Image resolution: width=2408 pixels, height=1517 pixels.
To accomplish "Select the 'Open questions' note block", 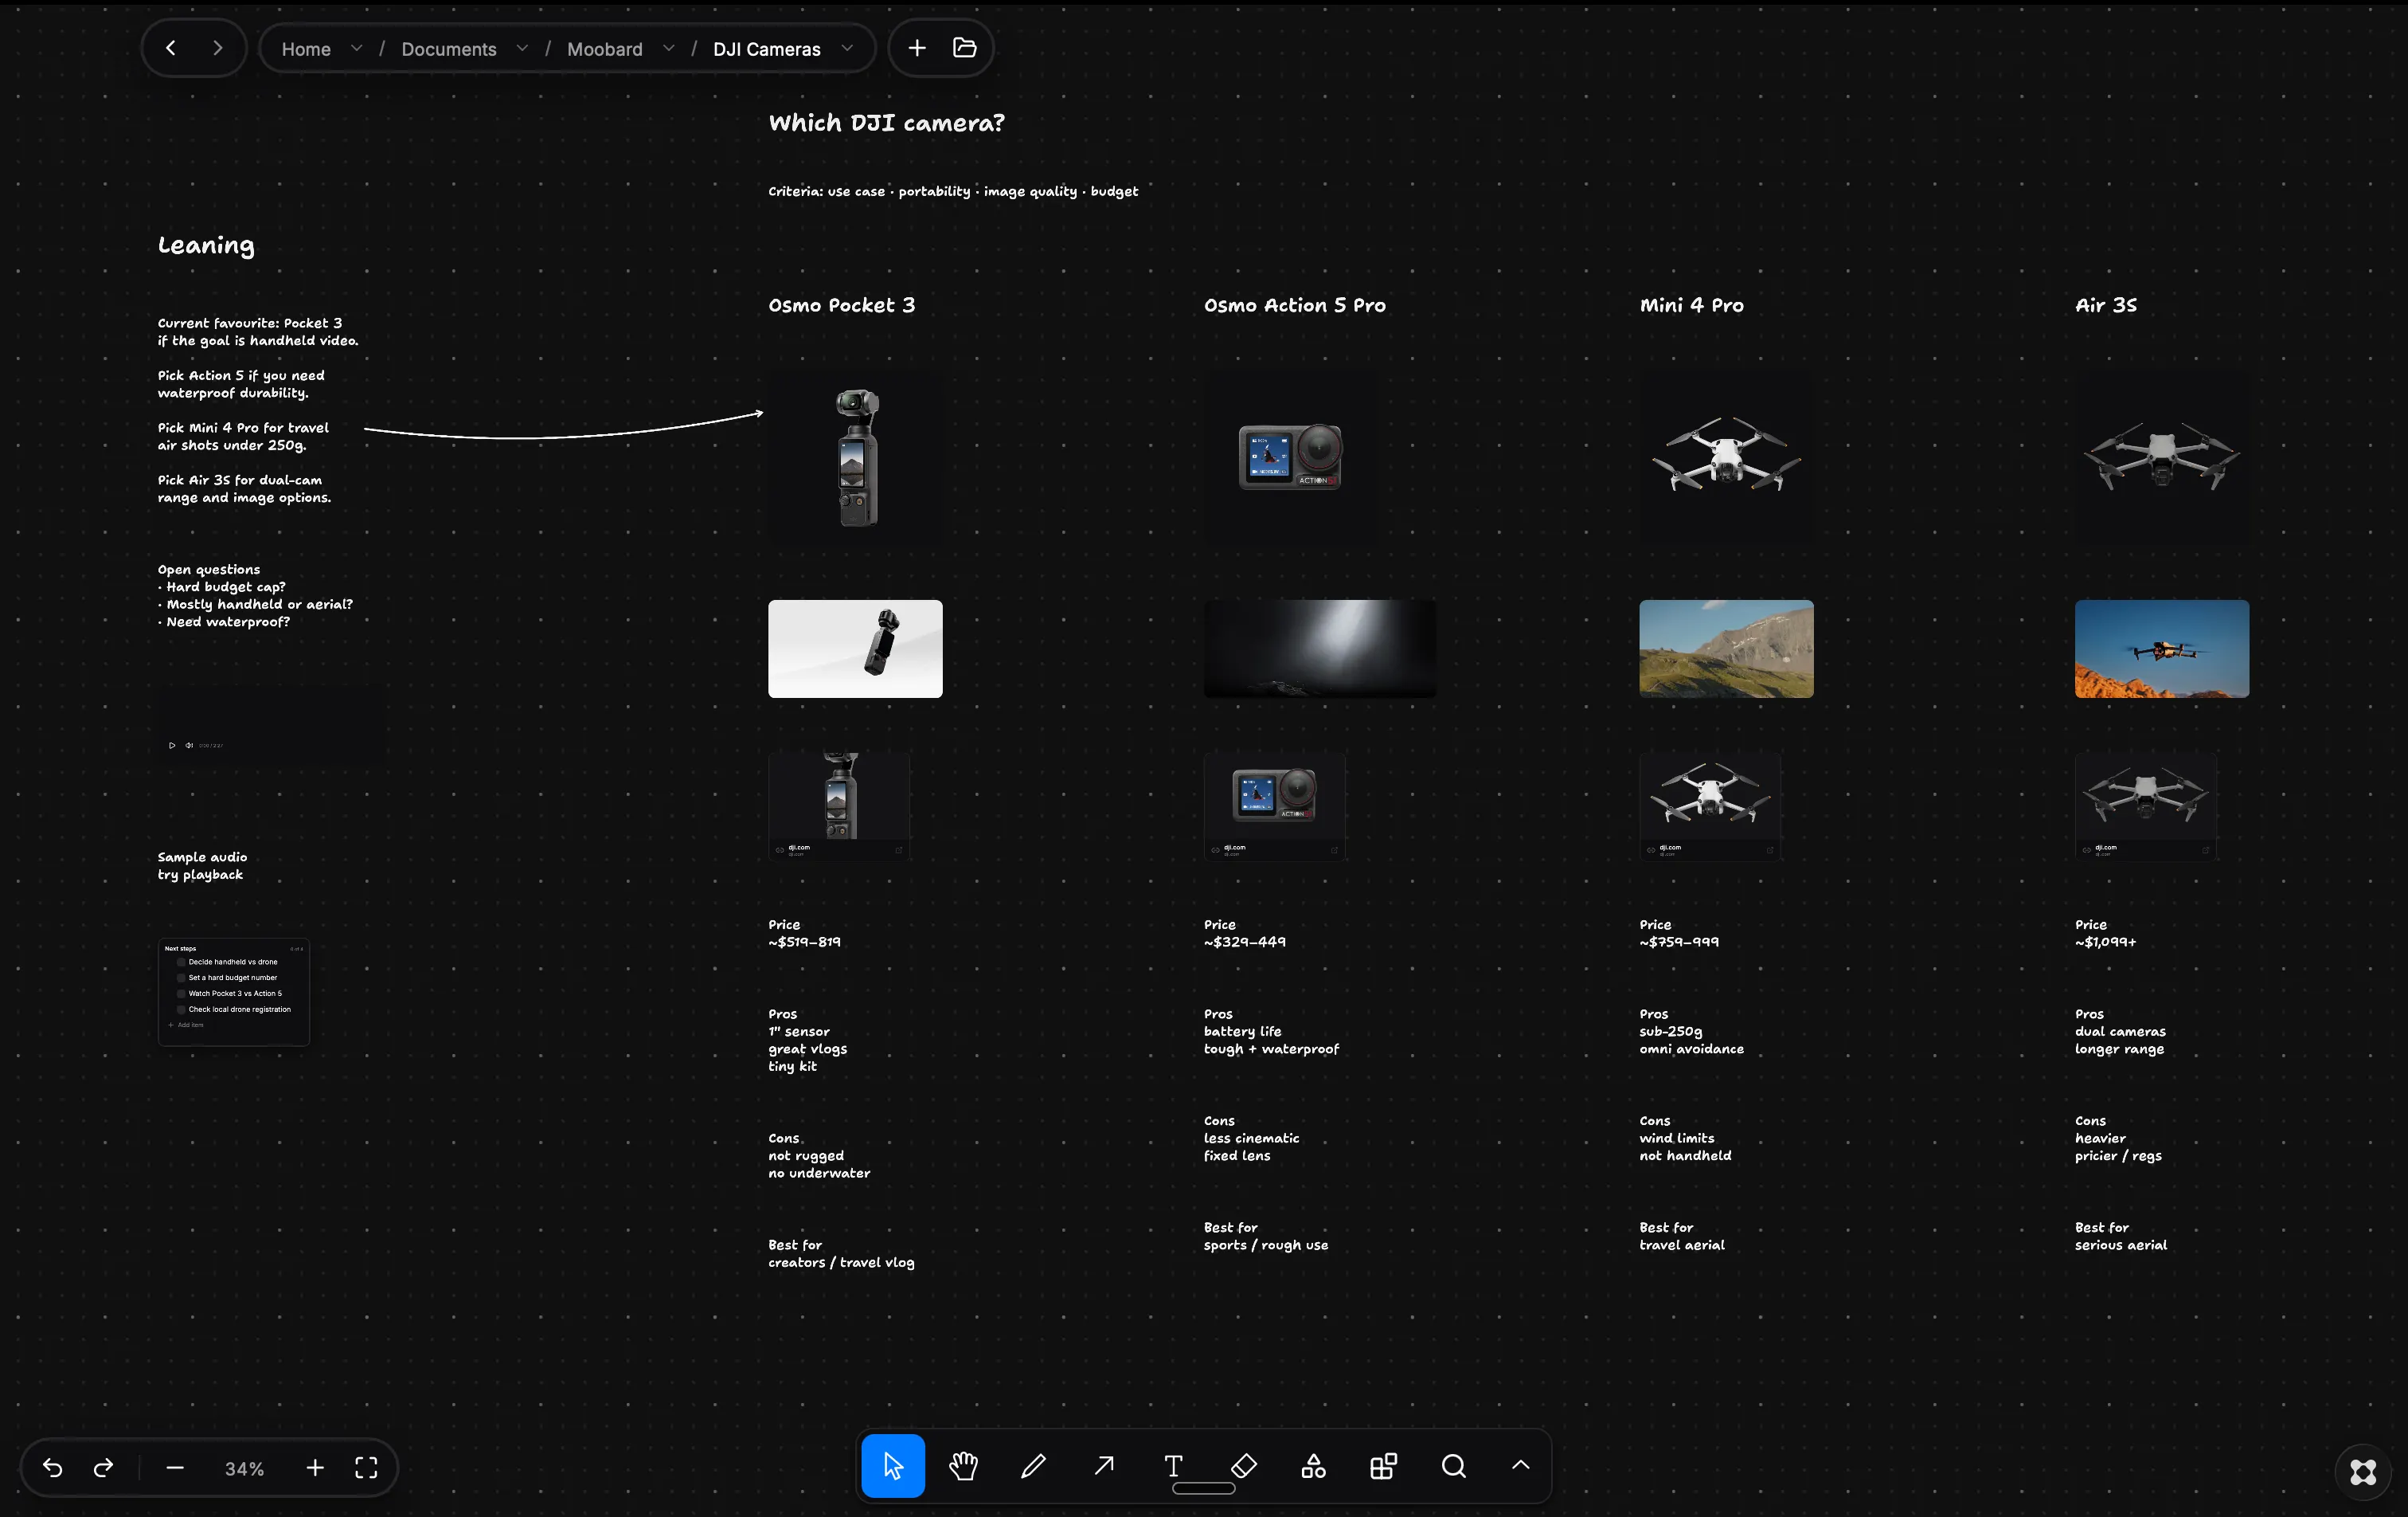I will click(x=255, y=595).
